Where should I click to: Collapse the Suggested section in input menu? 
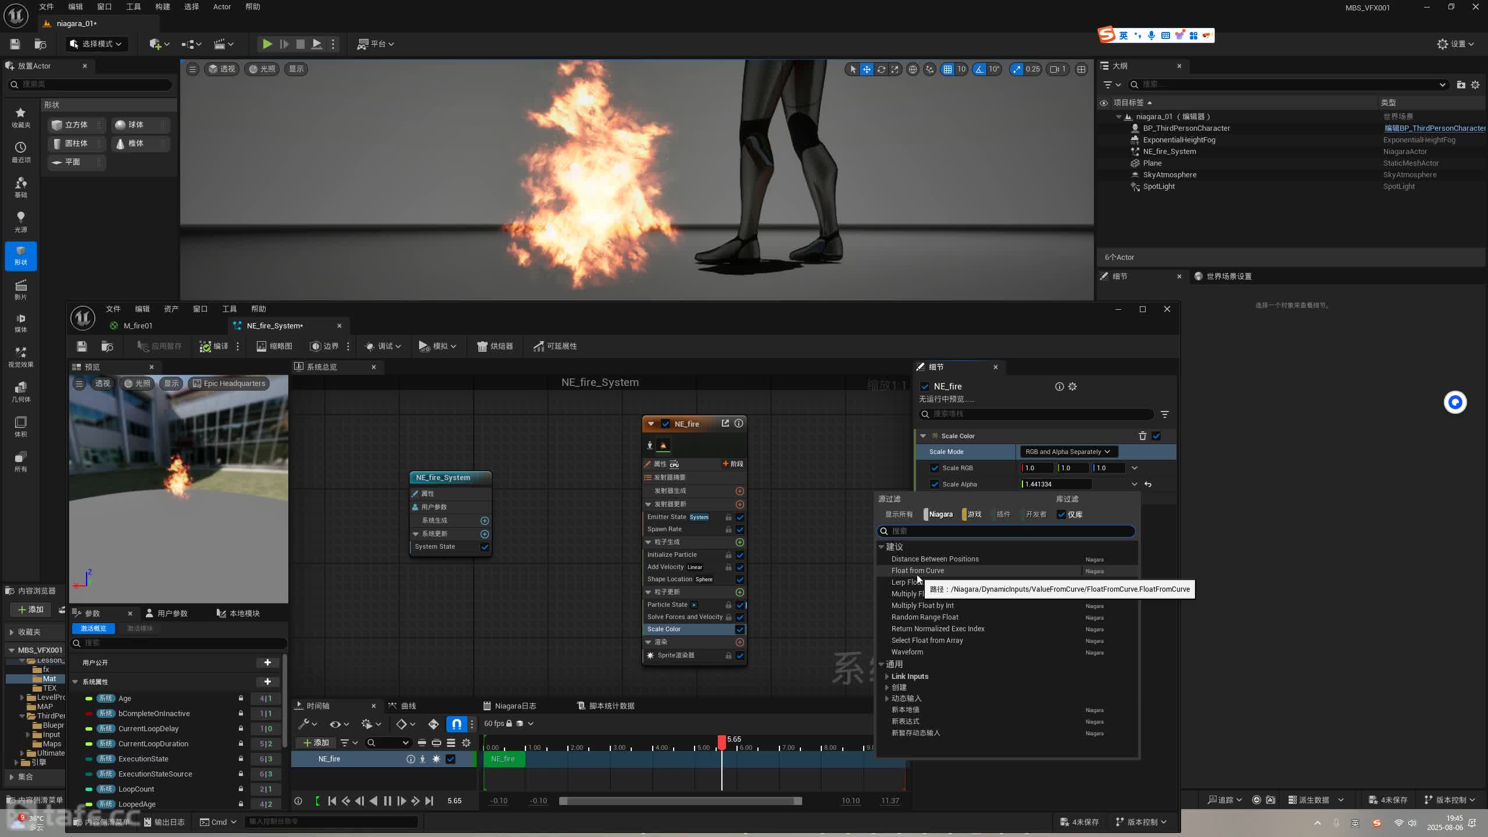click(x=881, y=547)
